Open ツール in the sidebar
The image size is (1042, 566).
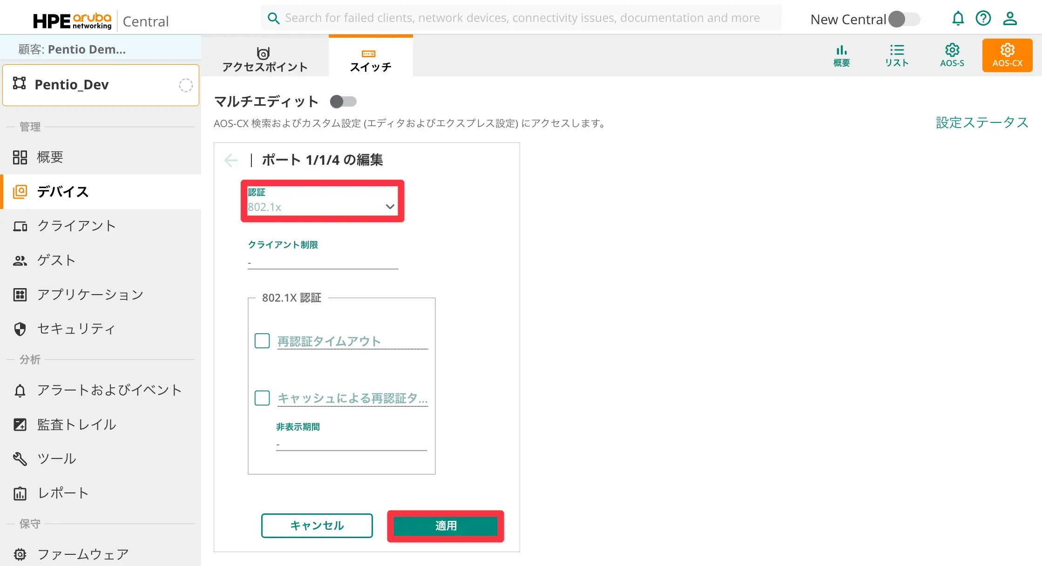coord(56,458)
